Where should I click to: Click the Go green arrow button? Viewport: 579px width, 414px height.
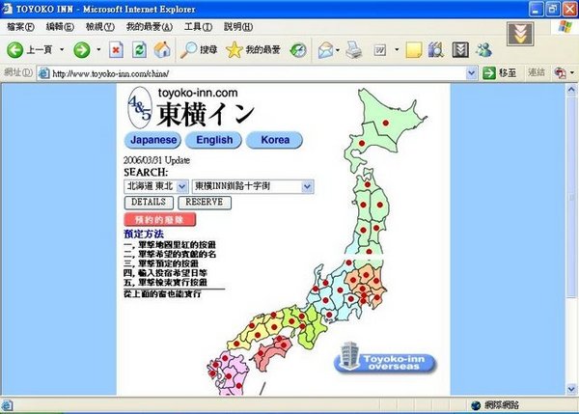click(x=489, y=73)
